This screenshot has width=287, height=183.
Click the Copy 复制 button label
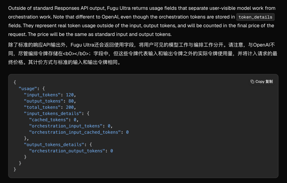click(x=264, y=81)
